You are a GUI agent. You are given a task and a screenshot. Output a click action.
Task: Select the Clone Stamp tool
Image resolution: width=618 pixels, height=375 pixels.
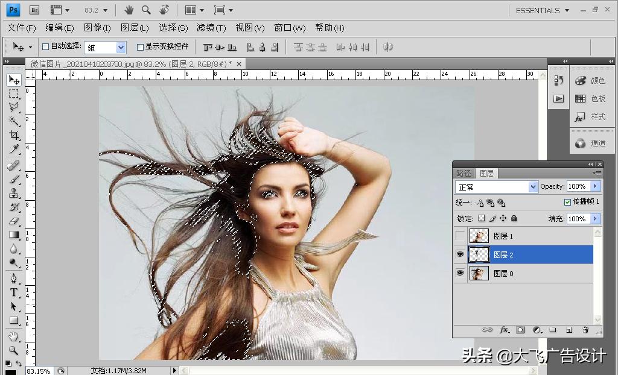coord(13,193)
